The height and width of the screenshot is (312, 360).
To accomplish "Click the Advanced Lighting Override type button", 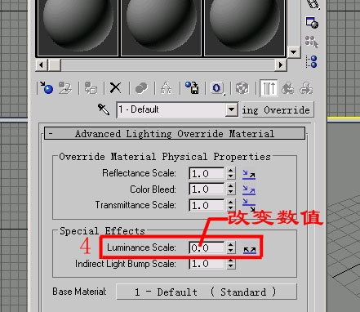I will (x=278, y=110).
